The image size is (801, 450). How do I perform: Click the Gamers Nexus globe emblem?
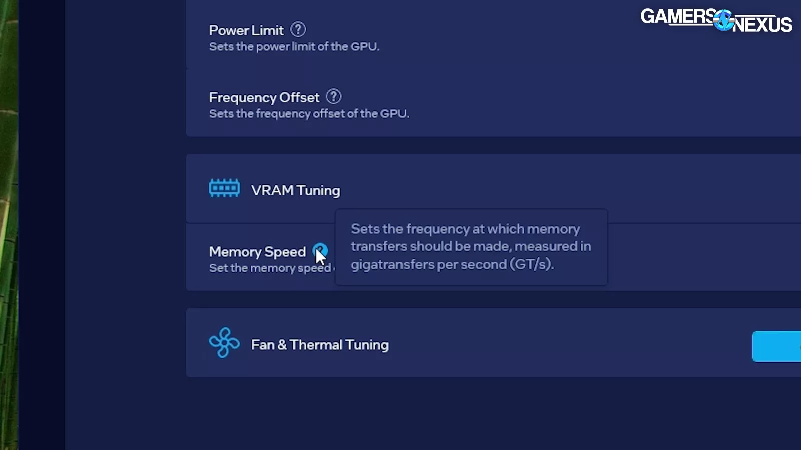(x=723, y=20)
